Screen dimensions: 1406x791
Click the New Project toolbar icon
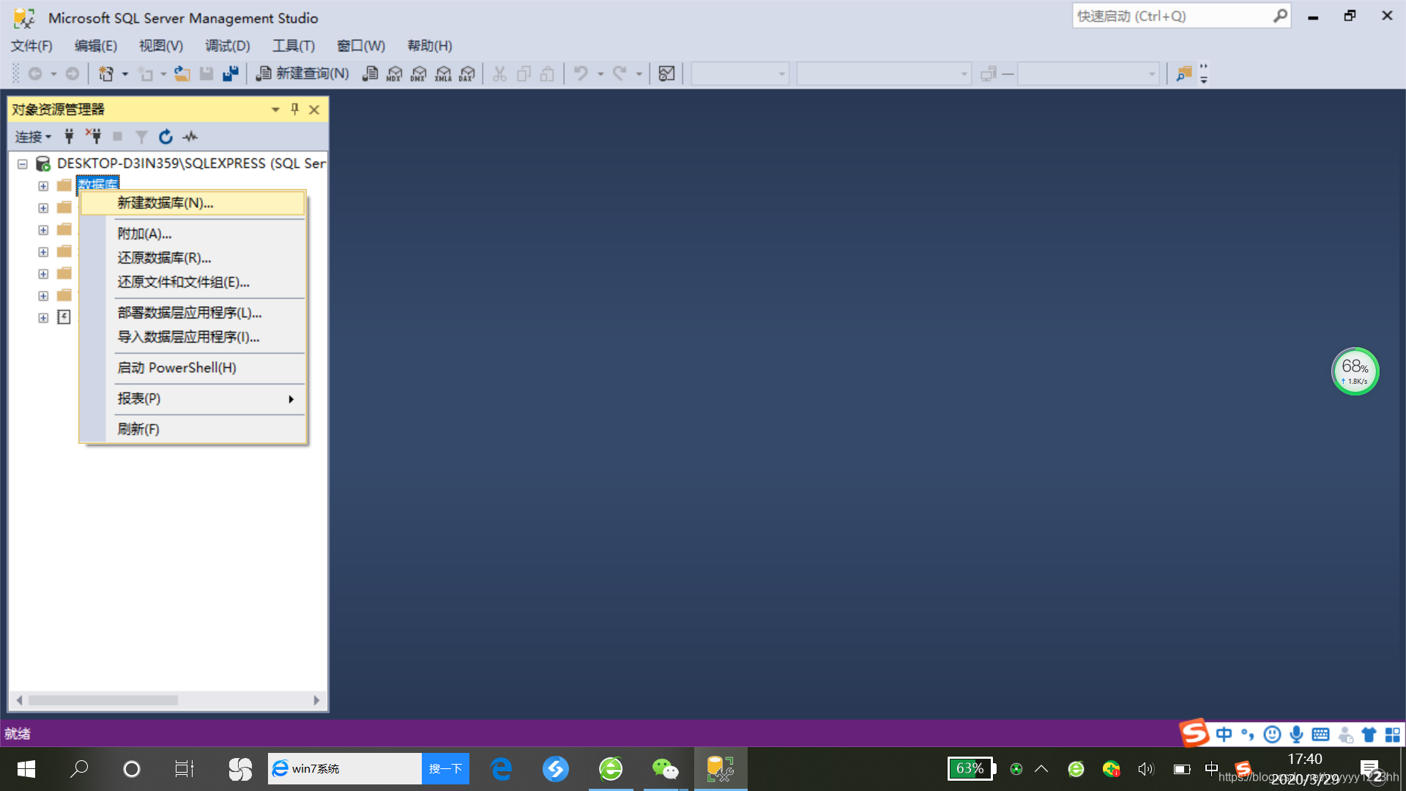(106, 74)
